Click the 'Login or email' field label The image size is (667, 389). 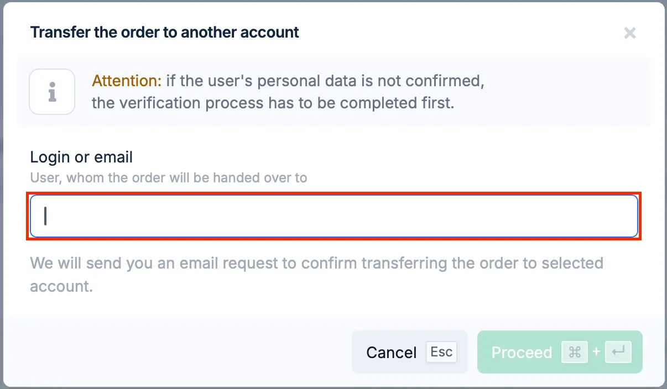point(81,157)
